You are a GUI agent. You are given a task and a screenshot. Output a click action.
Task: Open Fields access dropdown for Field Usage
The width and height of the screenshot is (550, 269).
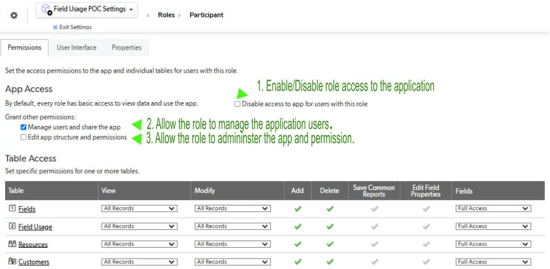point(493,226)
